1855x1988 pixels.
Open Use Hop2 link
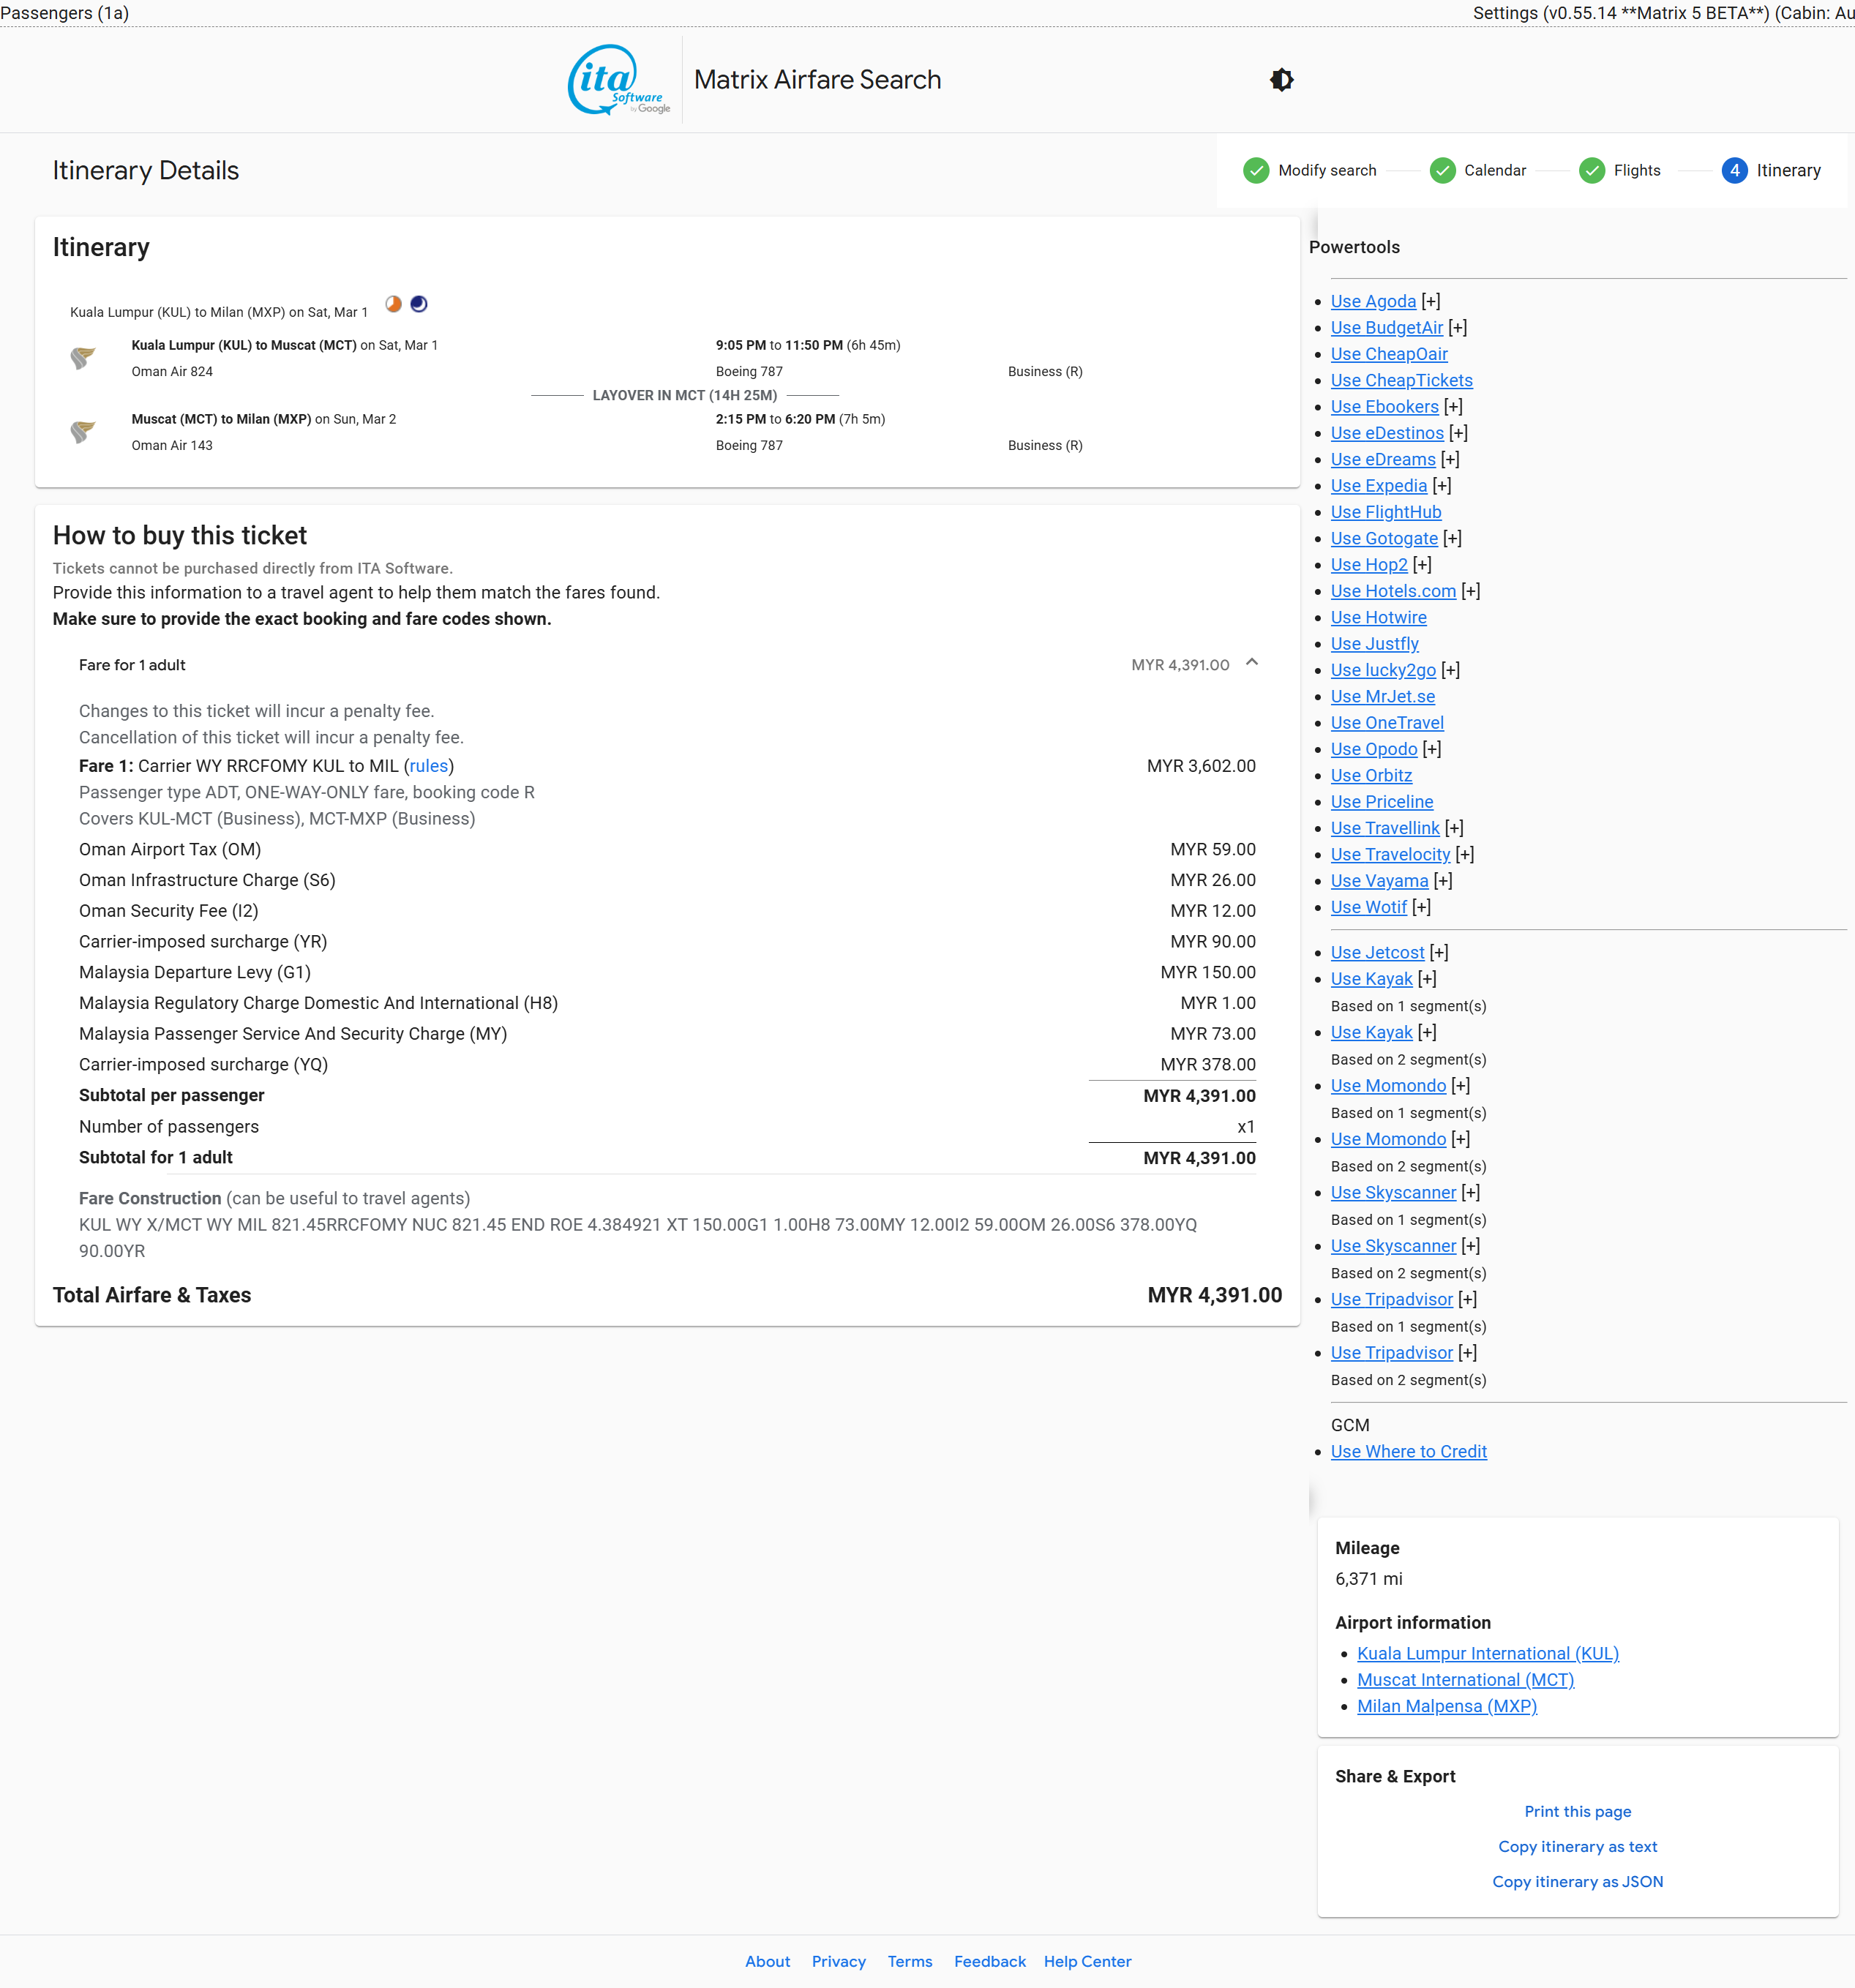point(1369,565)
